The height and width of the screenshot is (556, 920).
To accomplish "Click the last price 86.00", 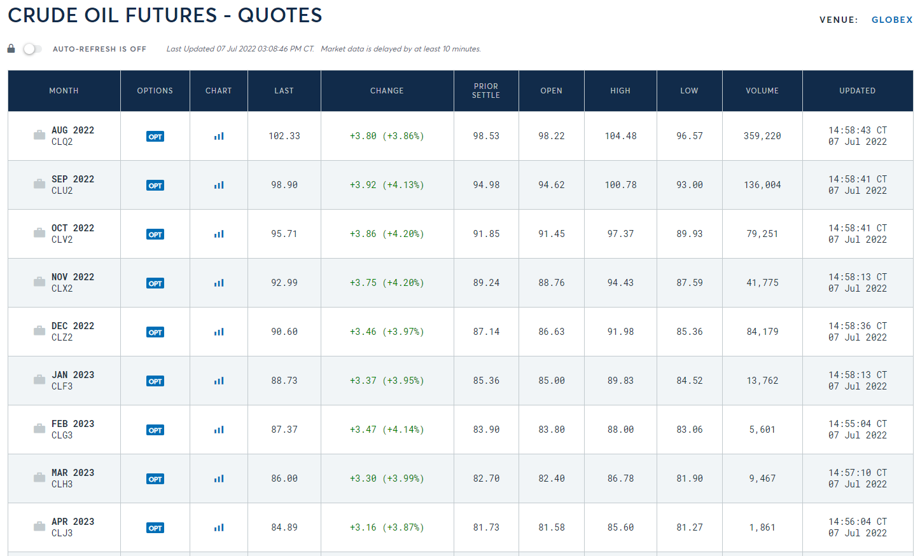I will tap(284, 478).
